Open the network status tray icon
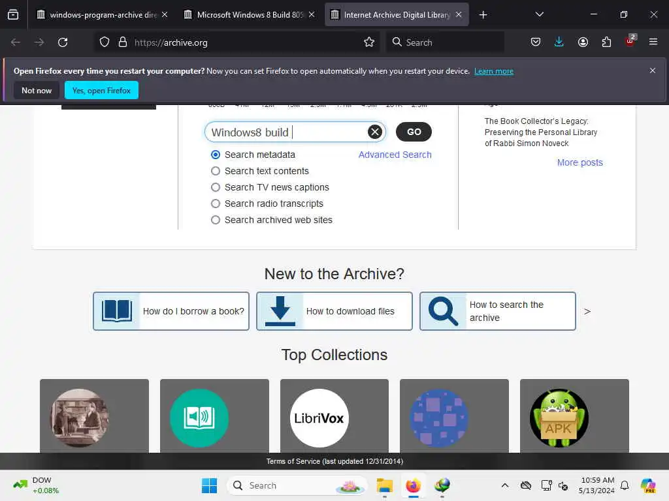 point(546,485)
